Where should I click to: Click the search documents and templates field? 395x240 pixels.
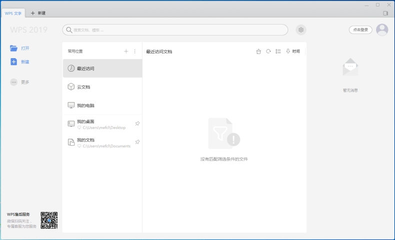click(175, 30)
